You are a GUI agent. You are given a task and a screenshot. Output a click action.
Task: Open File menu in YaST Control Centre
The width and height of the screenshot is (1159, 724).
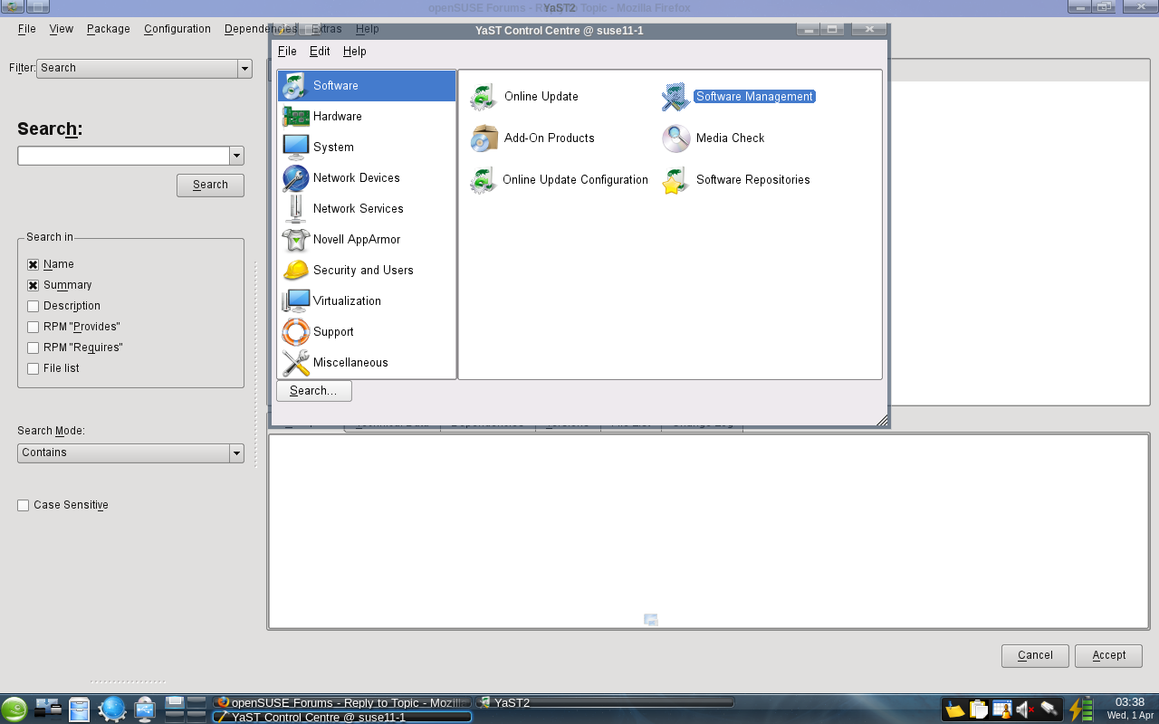[287, 52]
